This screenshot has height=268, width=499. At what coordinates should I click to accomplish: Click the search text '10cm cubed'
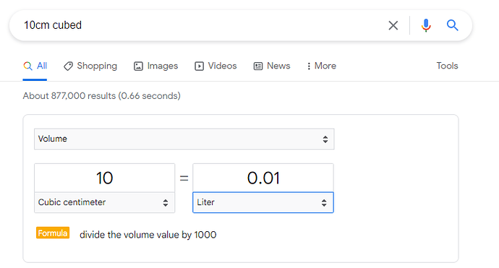[x=53, y=25]
